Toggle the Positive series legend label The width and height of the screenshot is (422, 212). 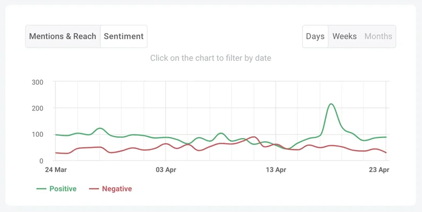click(x=63, y=188)
